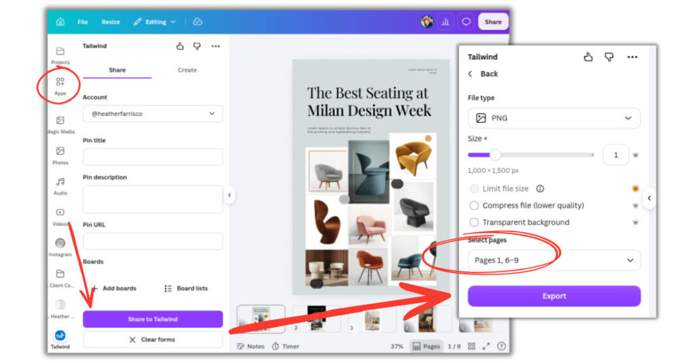Open user profile avatar
Viewport: 692px width, 363px height.
pos(427,22)
